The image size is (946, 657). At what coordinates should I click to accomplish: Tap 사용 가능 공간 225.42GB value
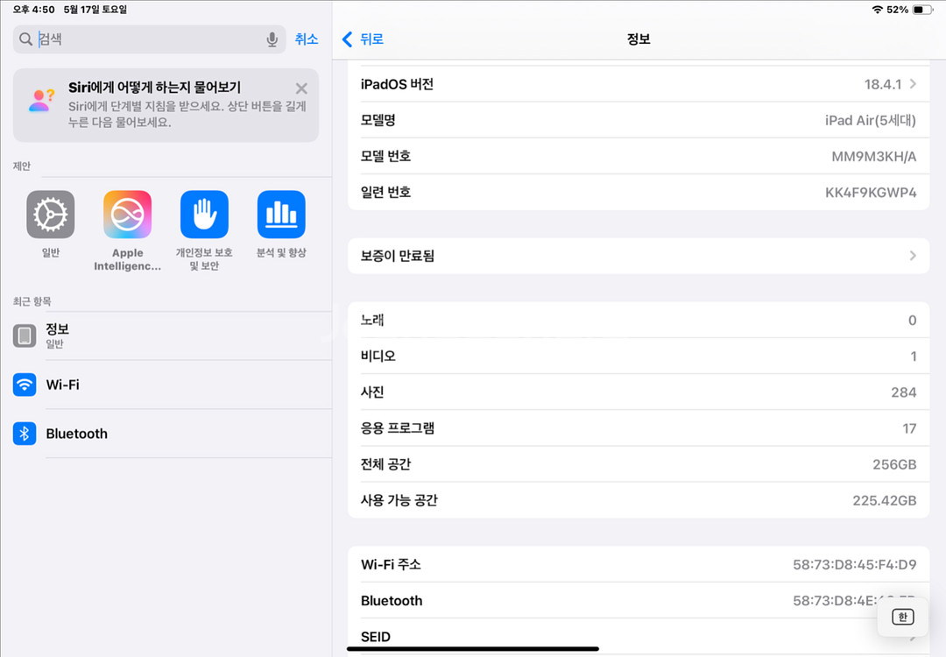[885, 500]
